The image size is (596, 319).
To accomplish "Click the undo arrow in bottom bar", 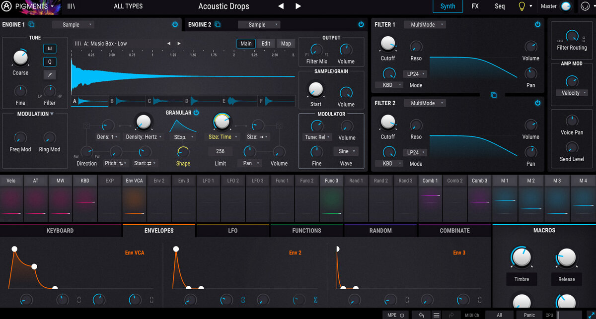I will pyautogui.click(x=421, y=315).
